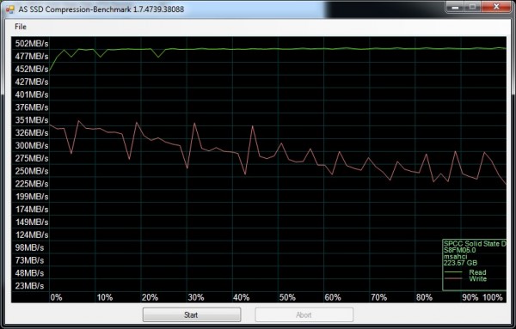
Task: Maximize the benchmark window
Action: [472, 7]
